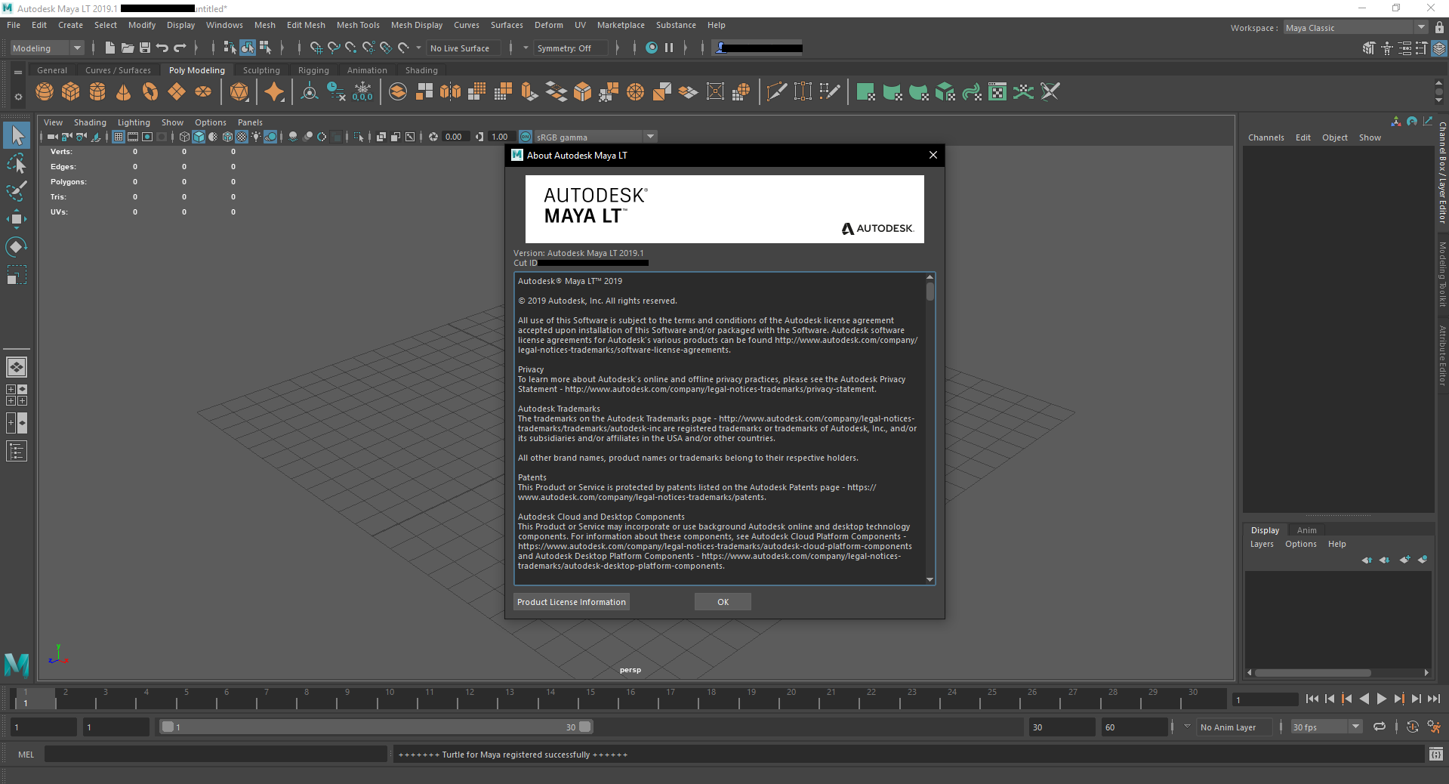The height and width of the screenshot is (784, 1449).
Task: Select the Multi-Cut tool icon
Action: click(776, 91)
